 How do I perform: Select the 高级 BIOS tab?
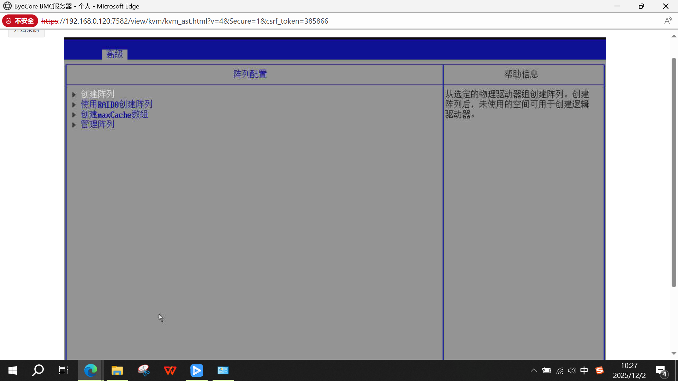point(114,54)
